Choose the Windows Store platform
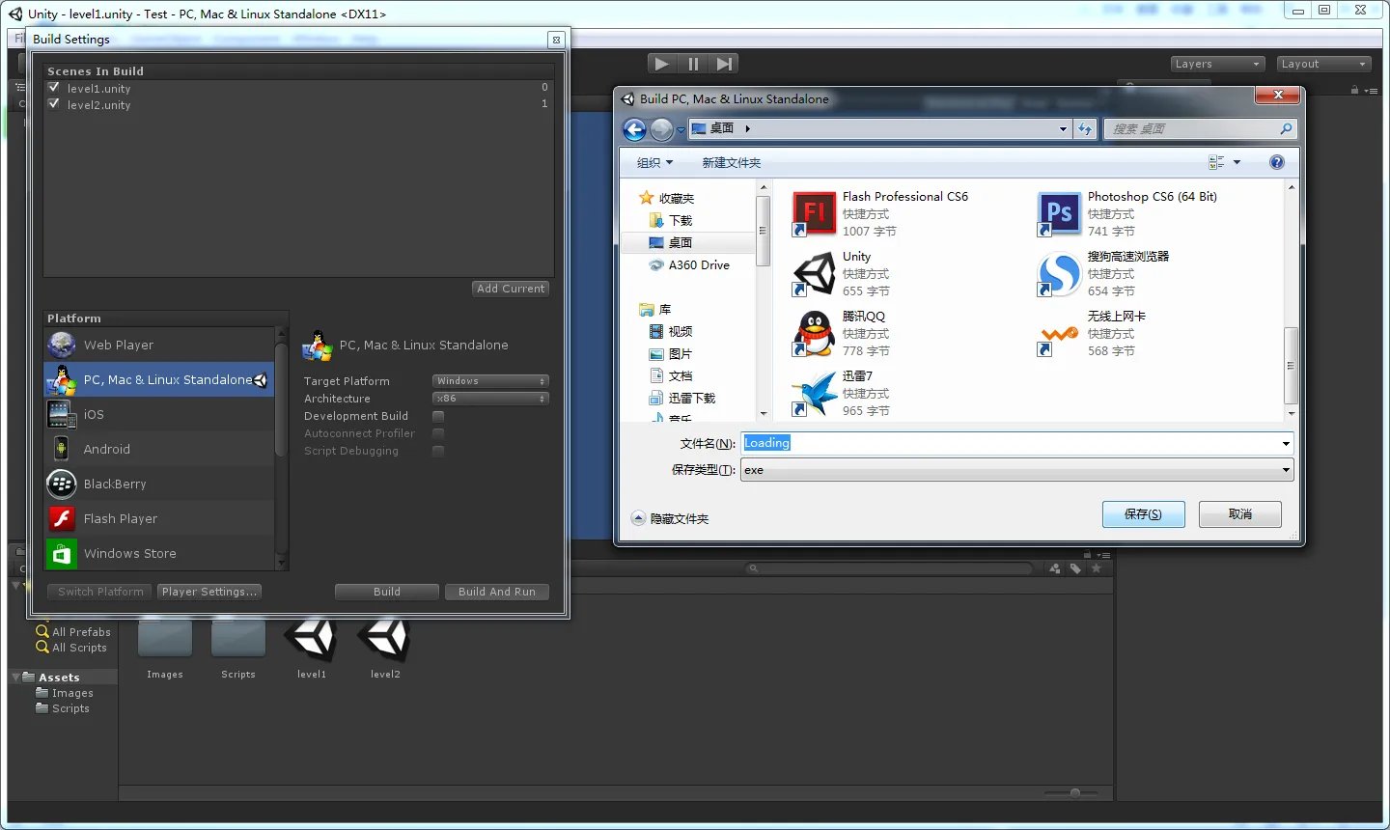The width and height of the screenshot is (1390, 830). tap(129, 553)
